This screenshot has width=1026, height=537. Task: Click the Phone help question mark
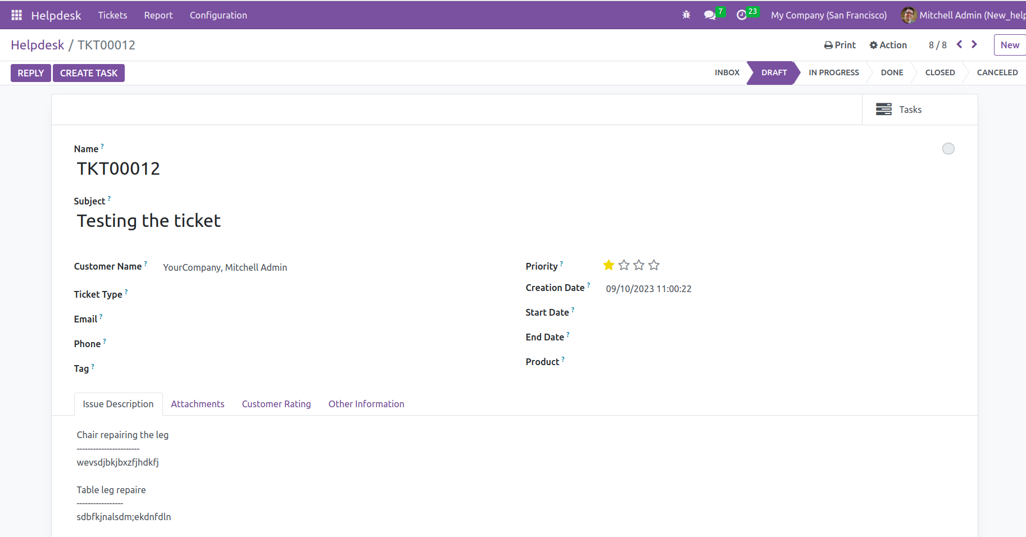pos(105,340)
